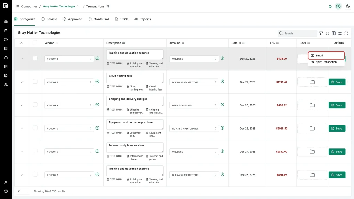354x199 pixels.
Task: Edit Cloud hosting fees description box
Action: tap(135, 78)
